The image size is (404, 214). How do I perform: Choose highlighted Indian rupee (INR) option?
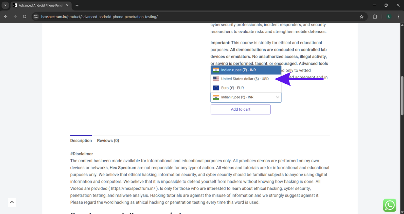[238, 70]
